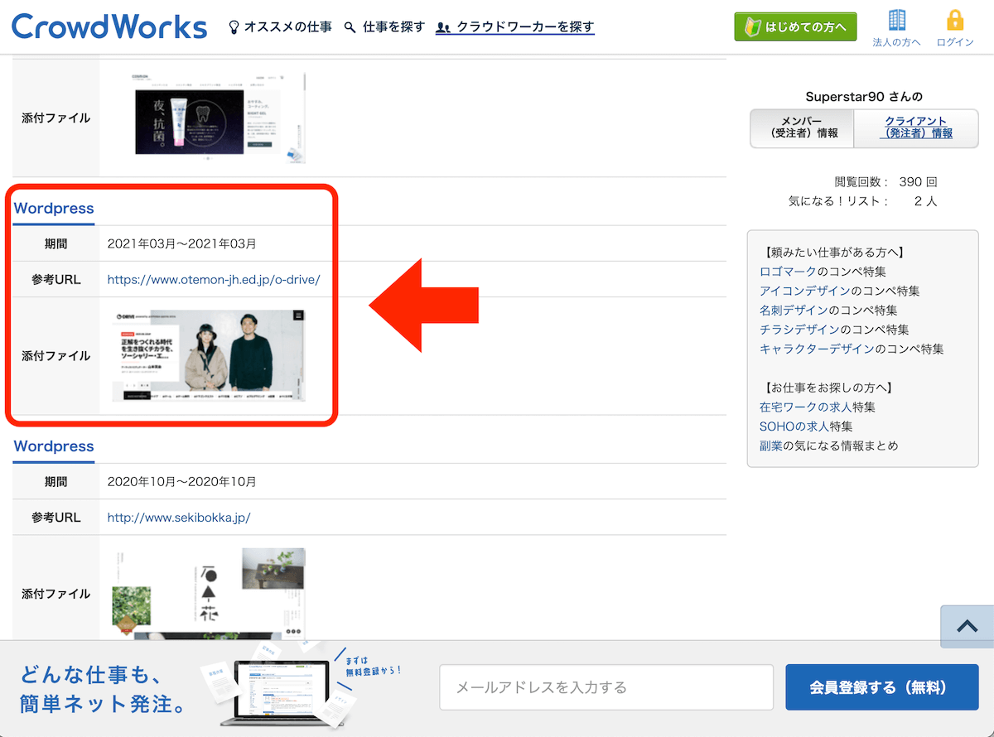This screenshot has width=994, height=737.
Task: Open the 仕事を探す menu
Action: [x=384, y=27]
